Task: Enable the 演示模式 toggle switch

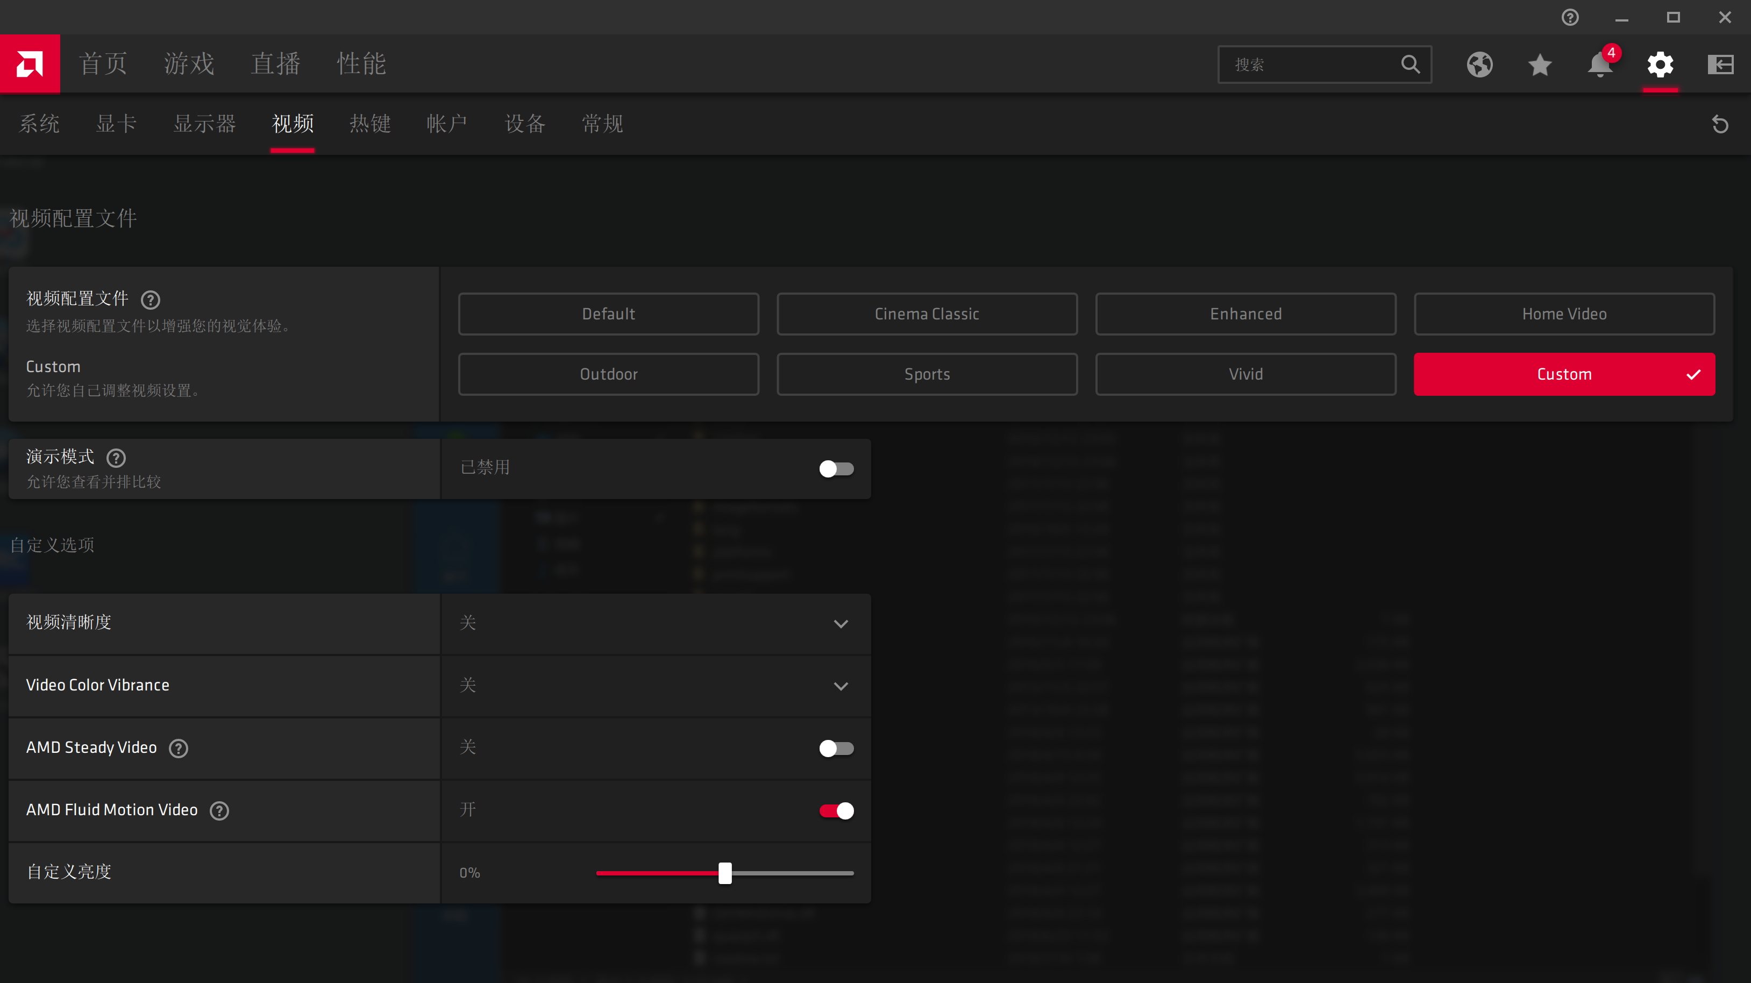Action: coord(836,468)
